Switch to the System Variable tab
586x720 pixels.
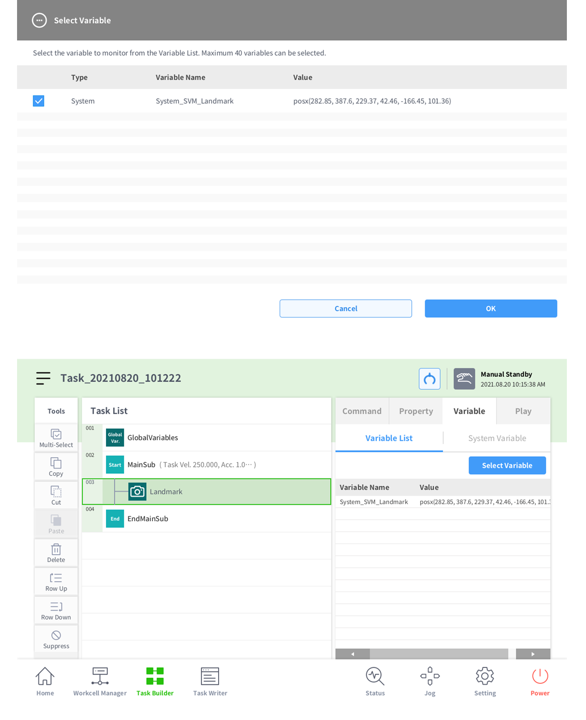(497, 438)
